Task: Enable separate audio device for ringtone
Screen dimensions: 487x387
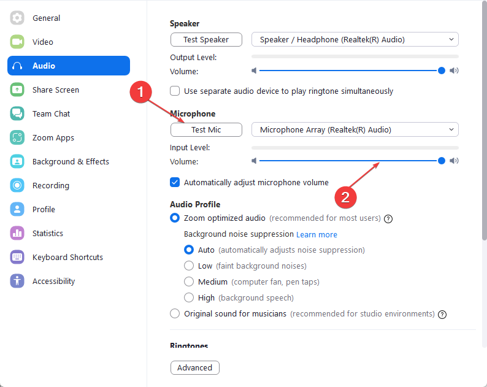Action: click(x=175, y=91)
